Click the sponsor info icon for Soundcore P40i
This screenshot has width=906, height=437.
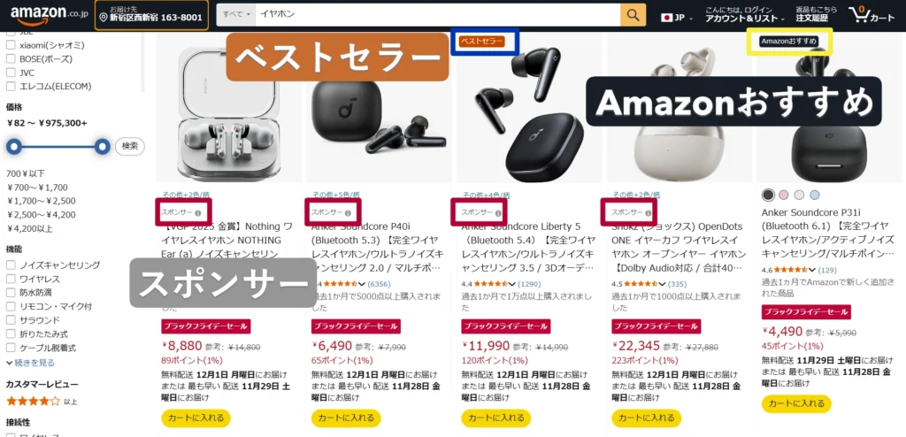pyautogui.click(x=347, y=213)
